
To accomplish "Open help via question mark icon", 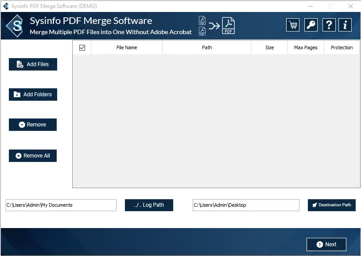I will (x=328, y=25).
